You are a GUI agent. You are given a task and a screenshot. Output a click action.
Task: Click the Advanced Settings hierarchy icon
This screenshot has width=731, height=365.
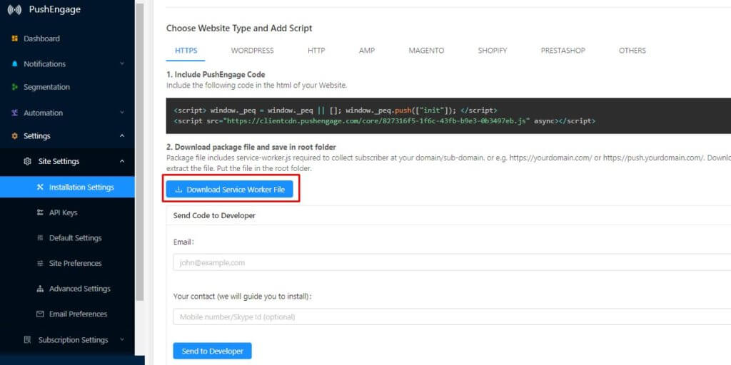[40, 289]
